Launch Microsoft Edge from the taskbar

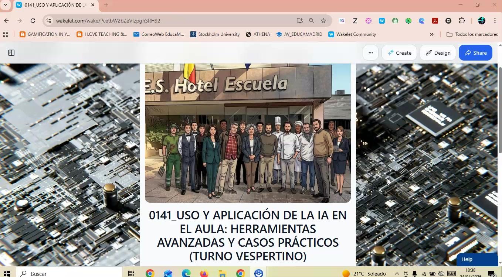point(186,274)
